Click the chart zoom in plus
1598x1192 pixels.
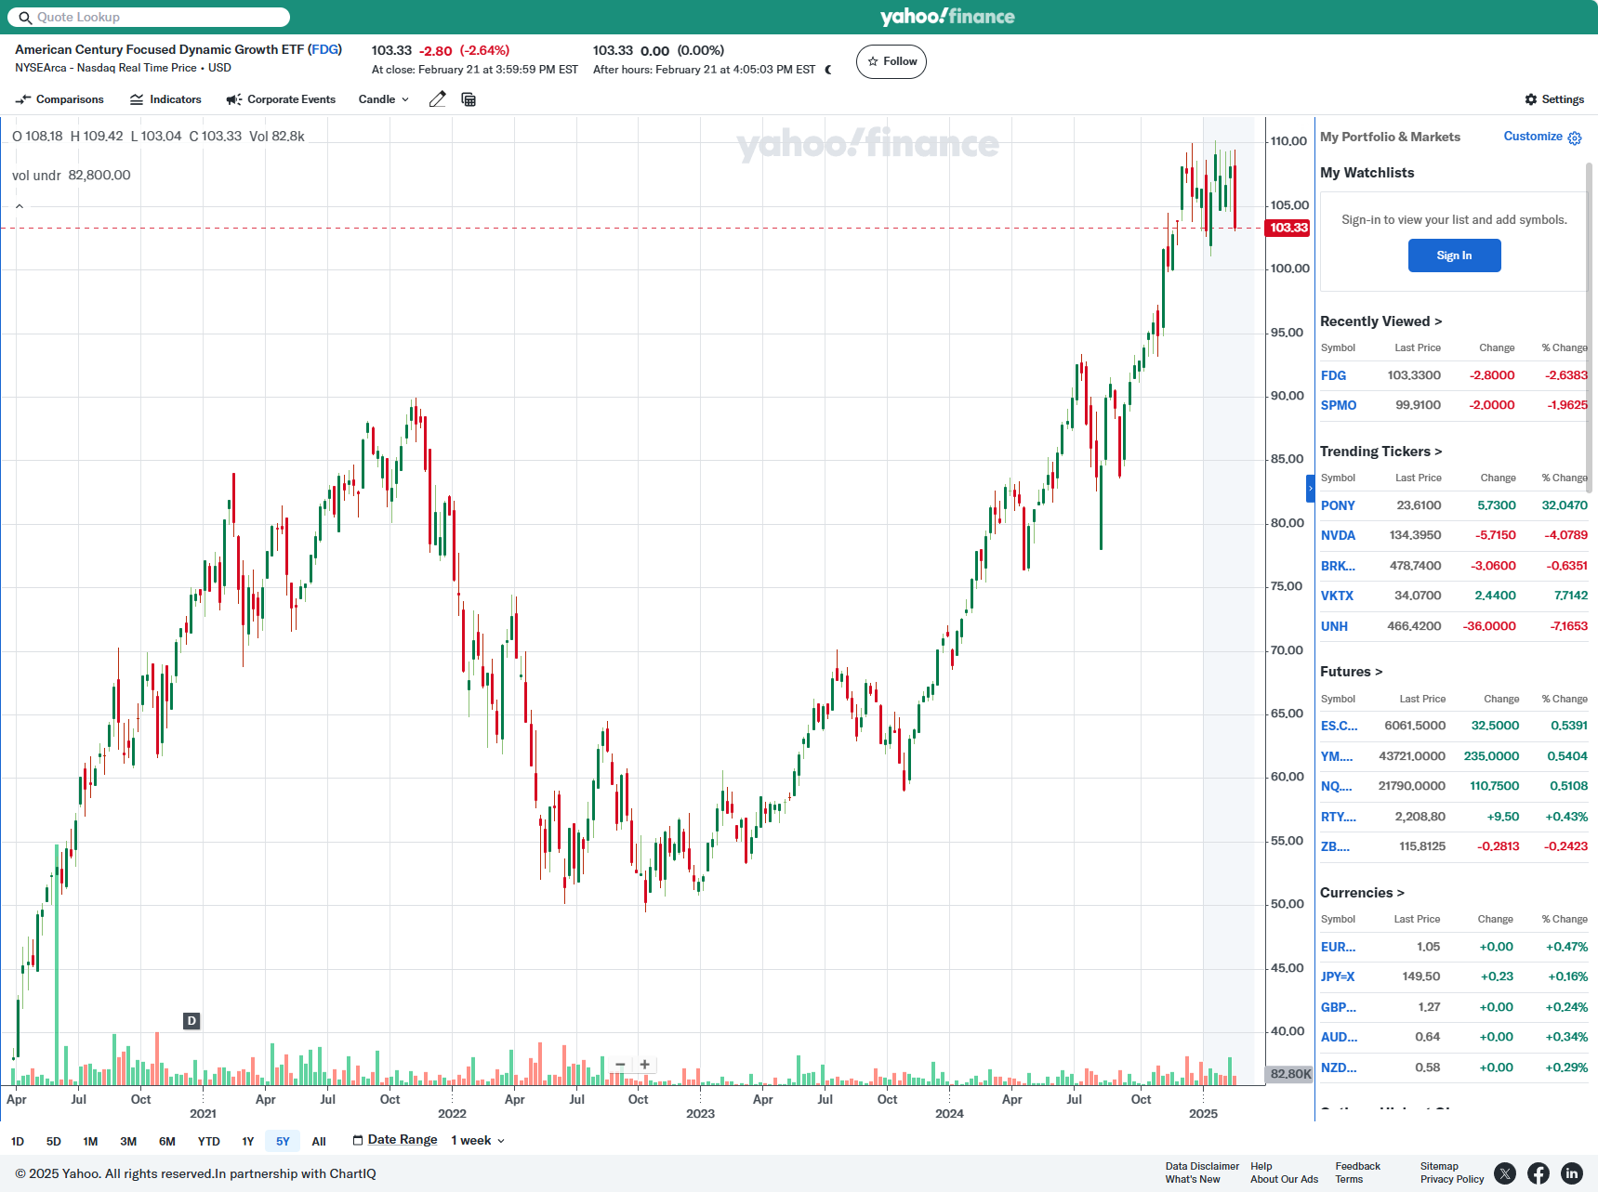[644, 1065]
